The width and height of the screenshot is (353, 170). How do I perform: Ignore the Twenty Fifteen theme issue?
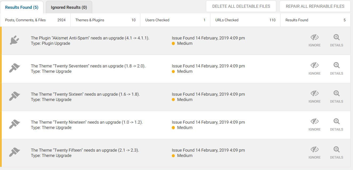314,153
